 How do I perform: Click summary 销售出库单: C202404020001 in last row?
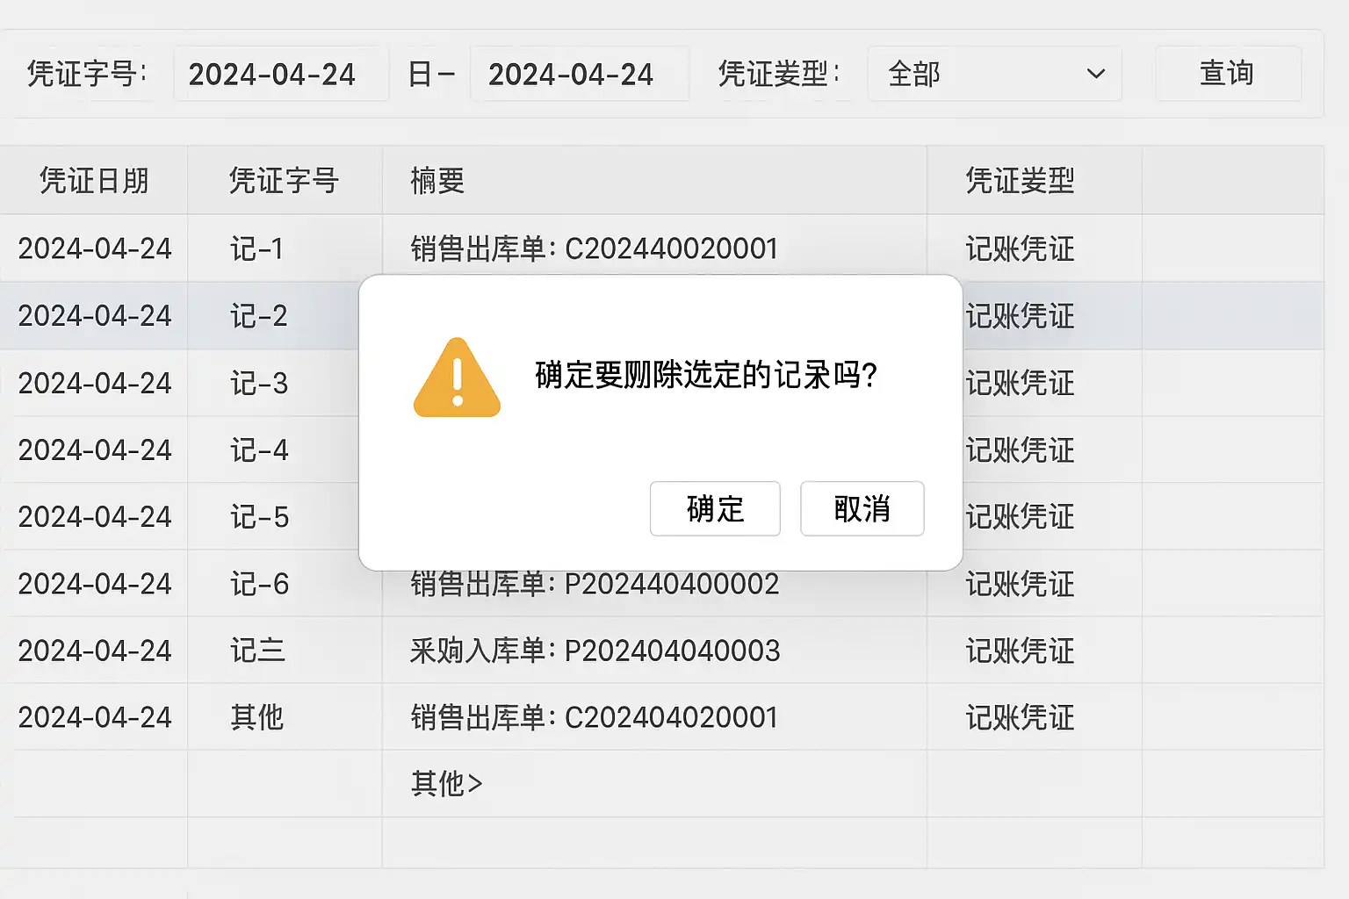tap(594, 718)
